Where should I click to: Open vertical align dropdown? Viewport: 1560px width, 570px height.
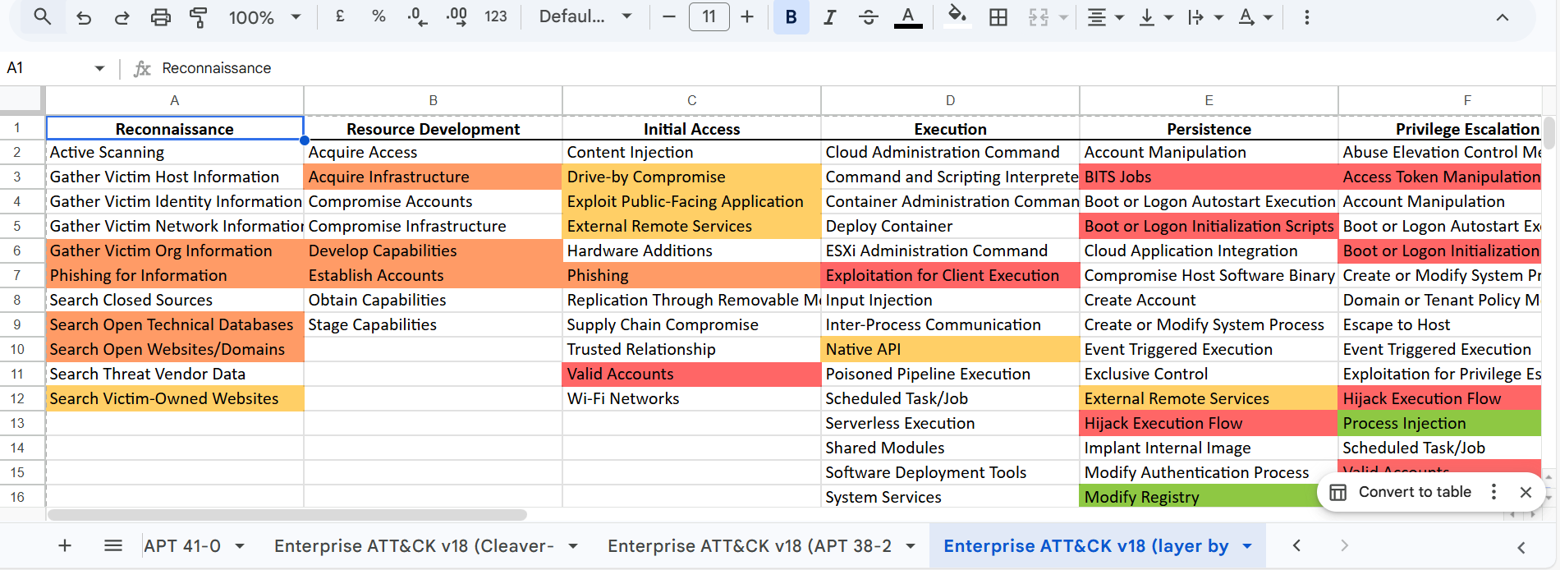click(x=1155, y=17)
